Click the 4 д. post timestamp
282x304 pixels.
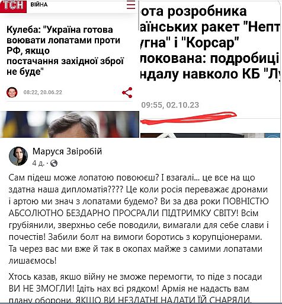point(38,163)
